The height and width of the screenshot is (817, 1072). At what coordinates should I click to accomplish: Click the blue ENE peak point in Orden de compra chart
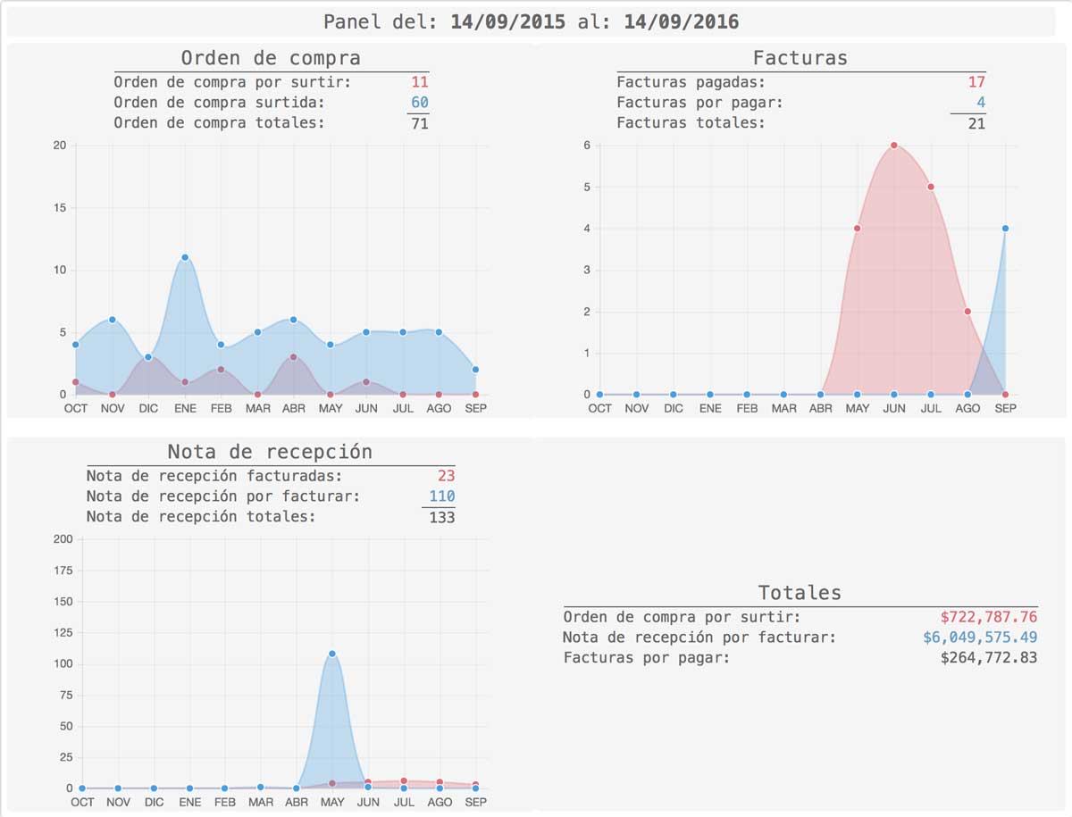[x=185, y=257]
